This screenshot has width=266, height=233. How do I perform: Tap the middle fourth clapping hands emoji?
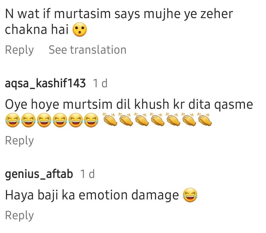pos(158,120)
